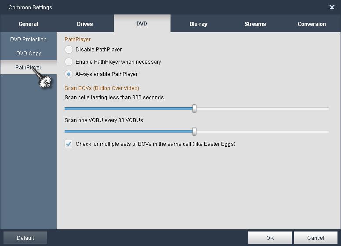Choose the Disable PathPlayer radio option
The image size is (341, 246).
click(x=69, y=50)
